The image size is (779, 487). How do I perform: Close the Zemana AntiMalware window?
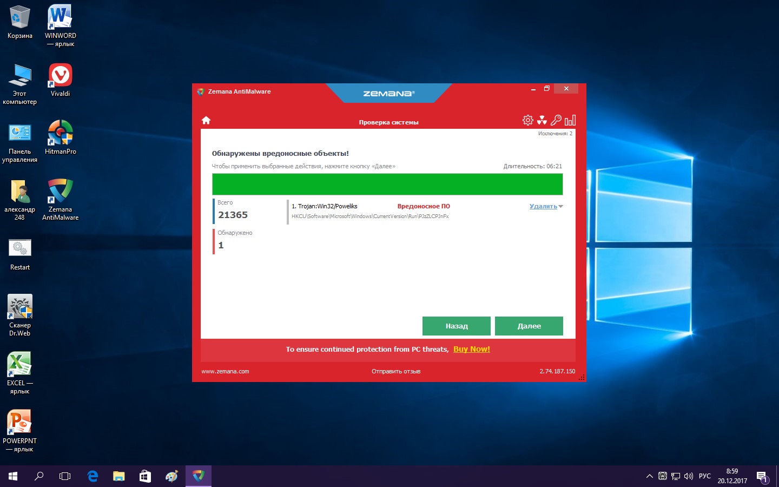click(x=566, y=89)
